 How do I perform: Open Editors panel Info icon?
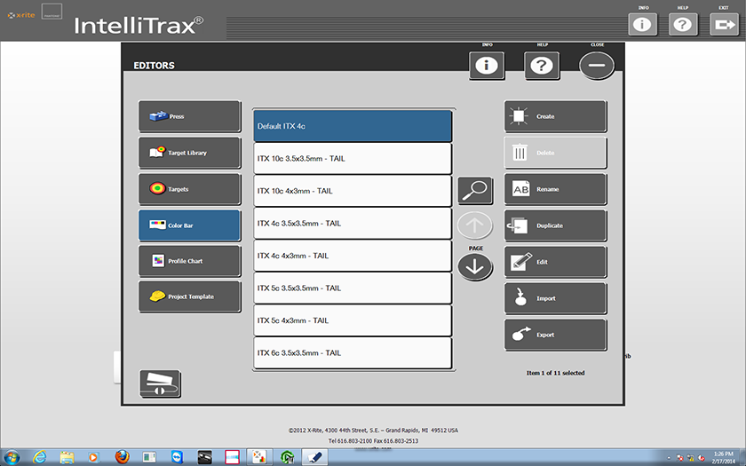coord(487,66)
